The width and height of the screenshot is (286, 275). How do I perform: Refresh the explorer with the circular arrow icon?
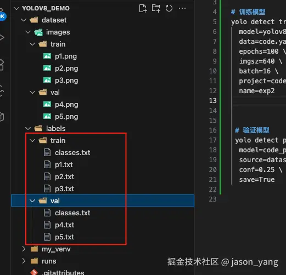tap(169, 8)
